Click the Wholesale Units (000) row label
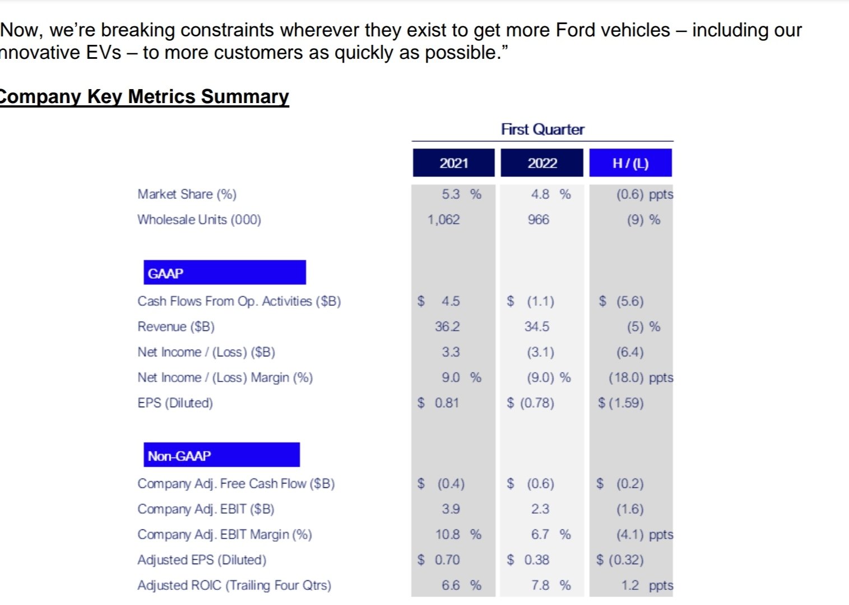This screenshot has width=849, height=605. pyautogui.click(x=199, y=220)
